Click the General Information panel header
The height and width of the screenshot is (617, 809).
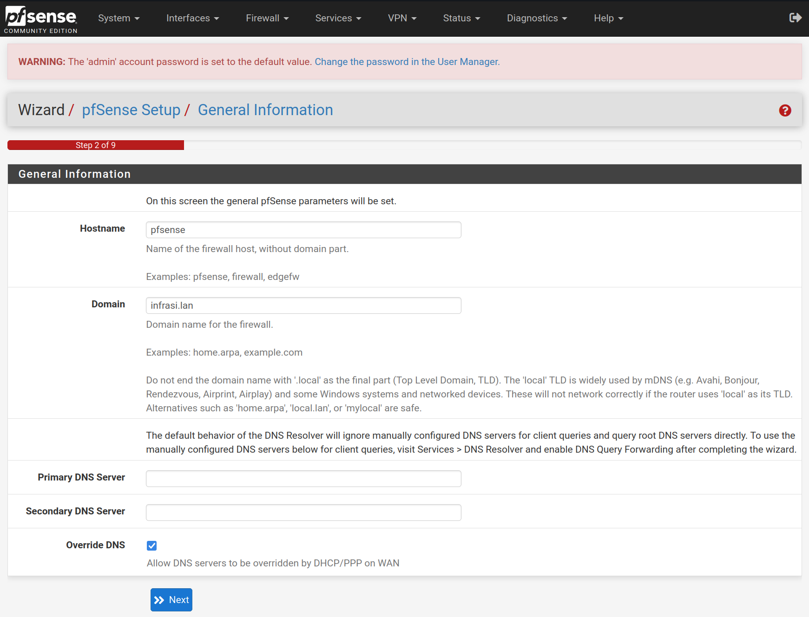click(x=405, y=174)
